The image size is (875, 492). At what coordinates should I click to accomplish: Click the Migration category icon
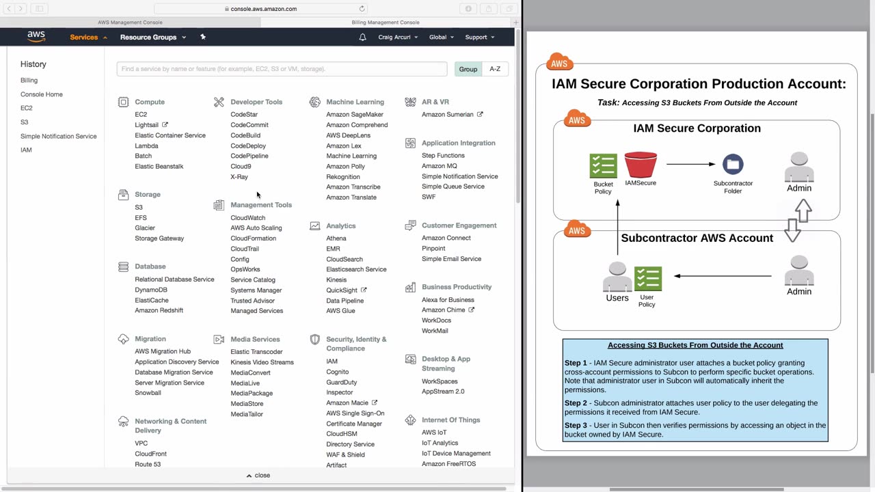point(123,339)
